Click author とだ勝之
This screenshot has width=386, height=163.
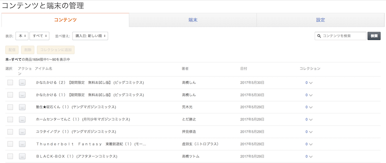(189, 119)
